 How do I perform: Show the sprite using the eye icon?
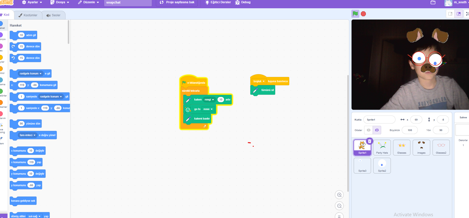tap(368, 130)
